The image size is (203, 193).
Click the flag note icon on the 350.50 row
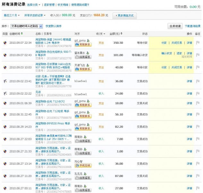[198, 43]
